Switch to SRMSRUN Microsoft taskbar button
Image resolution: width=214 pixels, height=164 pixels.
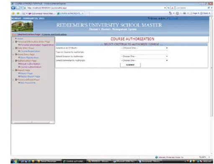(99, 161)
